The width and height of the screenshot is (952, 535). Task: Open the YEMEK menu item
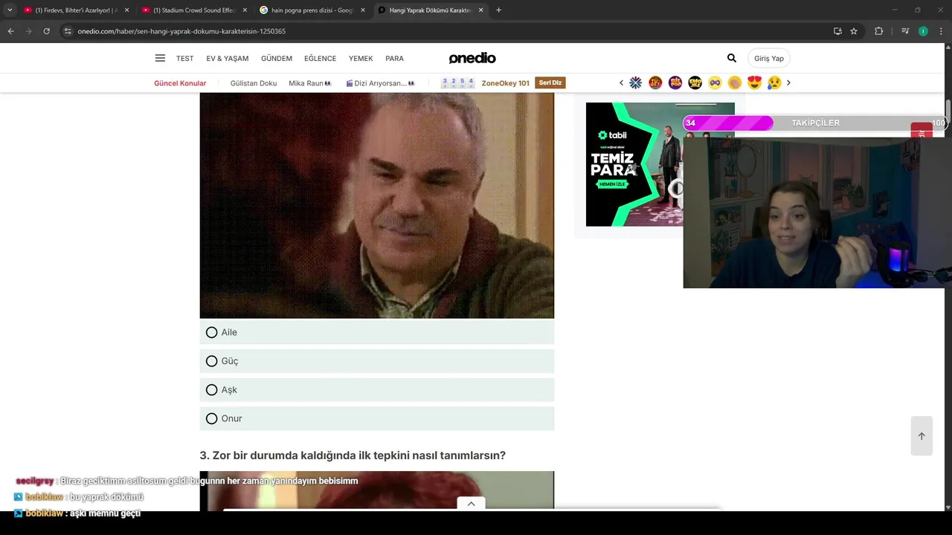tap(361, 58)
